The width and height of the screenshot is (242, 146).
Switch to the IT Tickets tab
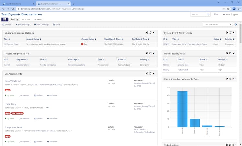point(26,20)
